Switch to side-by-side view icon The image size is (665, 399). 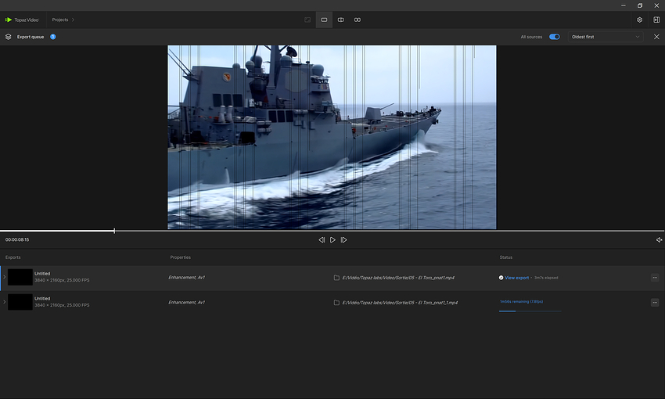[358, 20]
